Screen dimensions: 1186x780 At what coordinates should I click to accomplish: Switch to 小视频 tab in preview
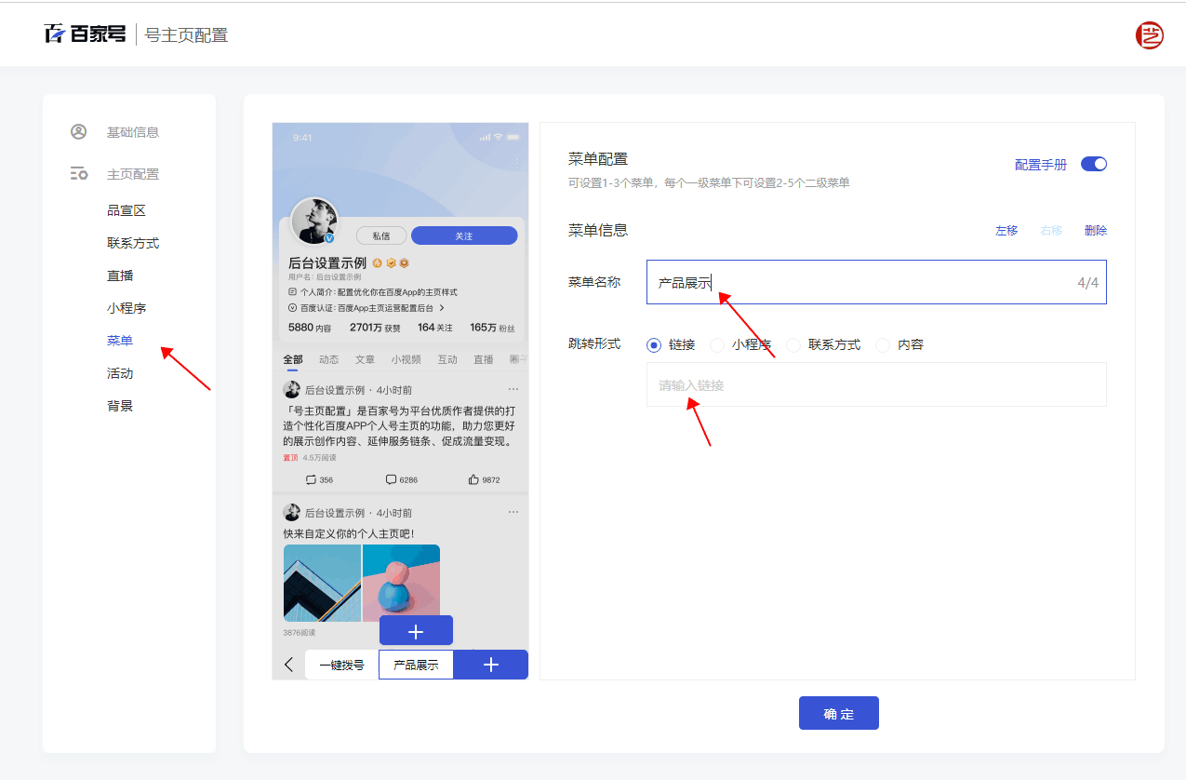click(x=406, y=359)
